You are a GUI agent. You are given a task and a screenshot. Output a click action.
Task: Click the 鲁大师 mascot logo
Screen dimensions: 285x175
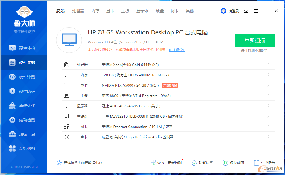coord(24,13)
